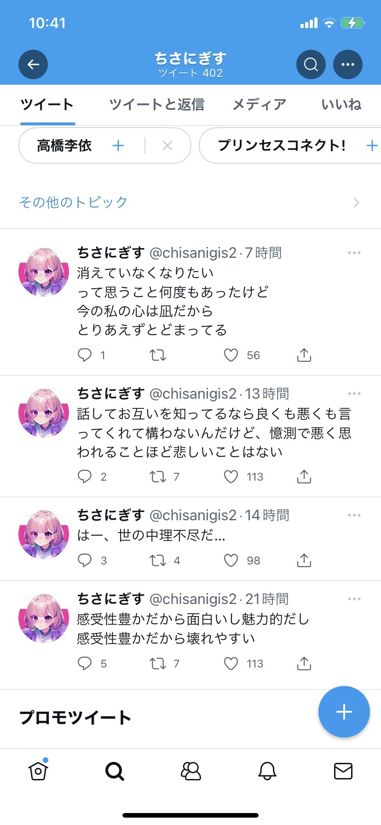The height and width of the screenshot is (825, 381).
Task: Tap the compose tweet floating button
Action: coord(344,712)
